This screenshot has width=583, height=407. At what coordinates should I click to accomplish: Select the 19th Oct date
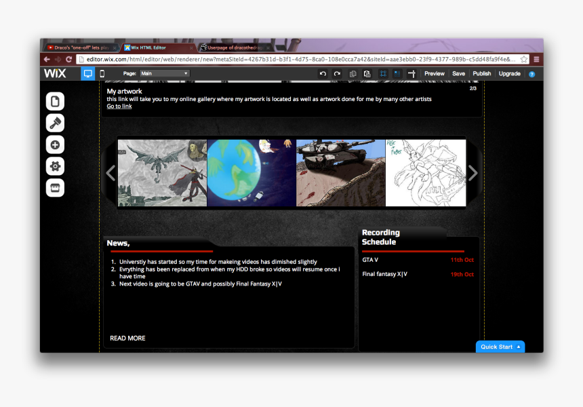pyautogui.click(x=462, y=274)
